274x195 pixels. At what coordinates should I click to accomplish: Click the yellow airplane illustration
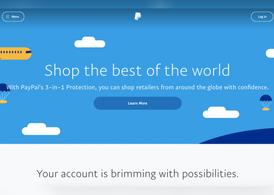[16, 53]
